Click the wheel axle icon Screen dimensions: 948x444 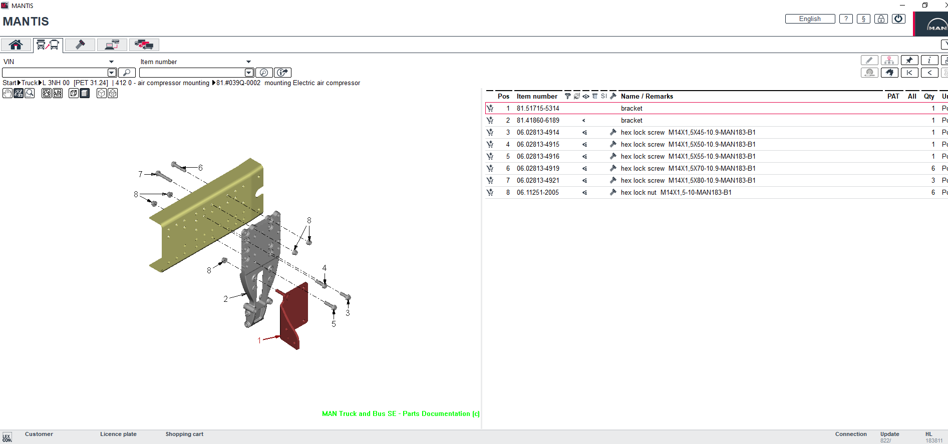point(869,73)
